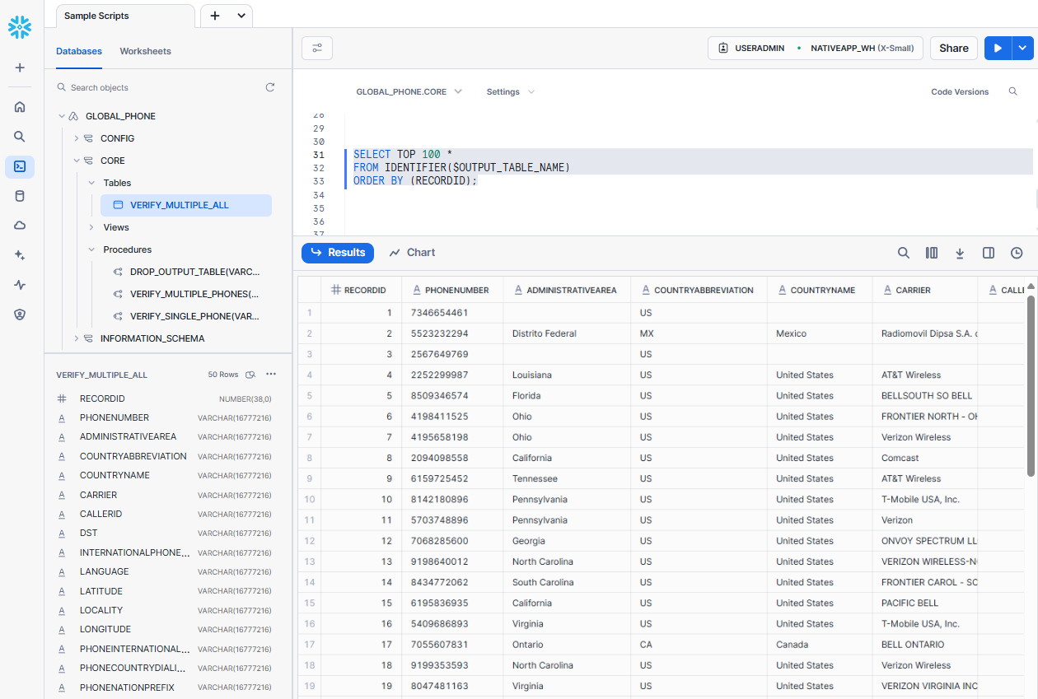Open the USERADMIN role and warehouse selector

816,49
